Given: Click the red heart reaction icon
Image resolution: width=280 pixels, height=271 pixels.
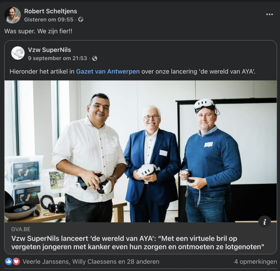Looking at the screenshot, I should pos(16,261).
